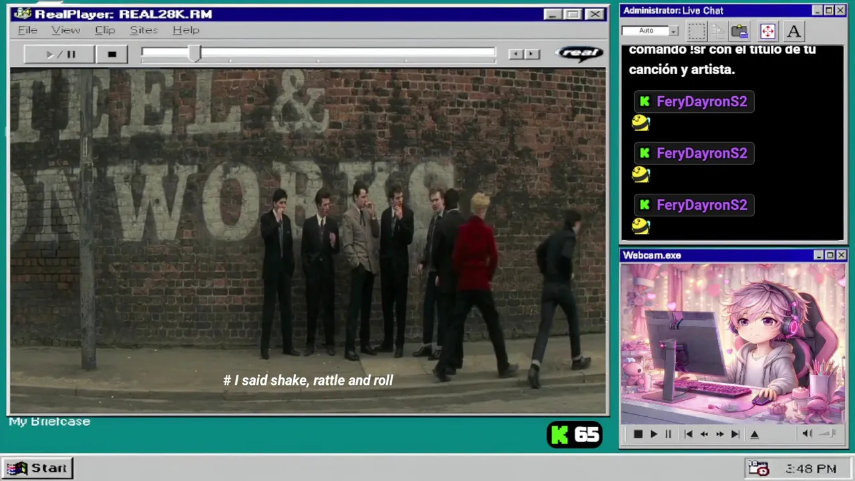Click the RealPlayer seek slider thumb
855x481 pixels.
pyautogui.click(x=194, y=54)
